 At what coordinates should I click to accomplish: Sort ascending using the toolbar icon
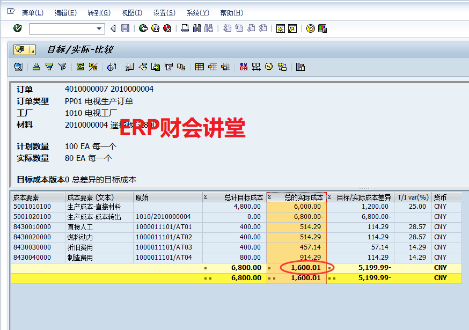(36, 67)
